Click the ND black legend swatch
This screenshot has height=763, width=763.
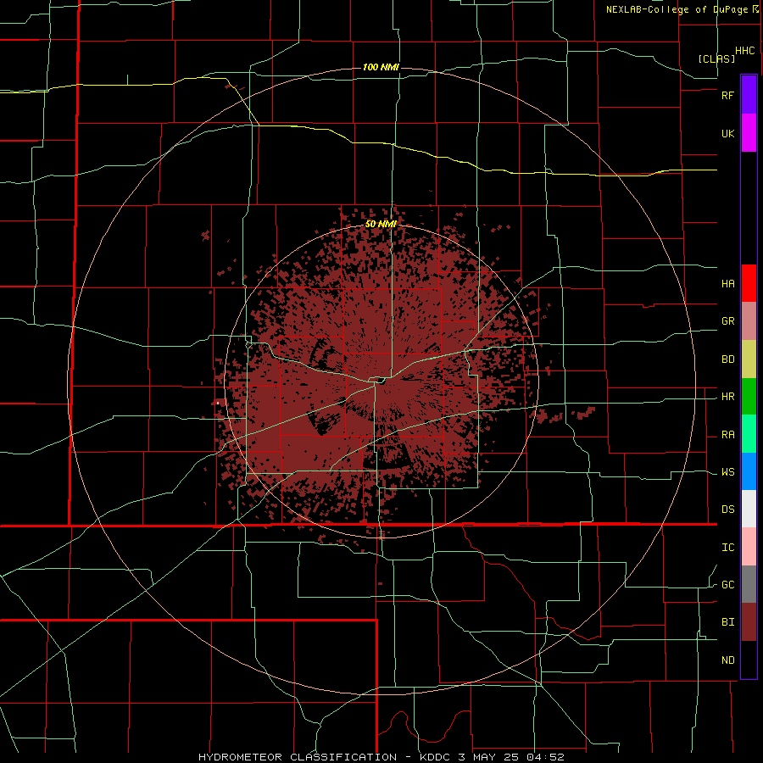[749, 660]
